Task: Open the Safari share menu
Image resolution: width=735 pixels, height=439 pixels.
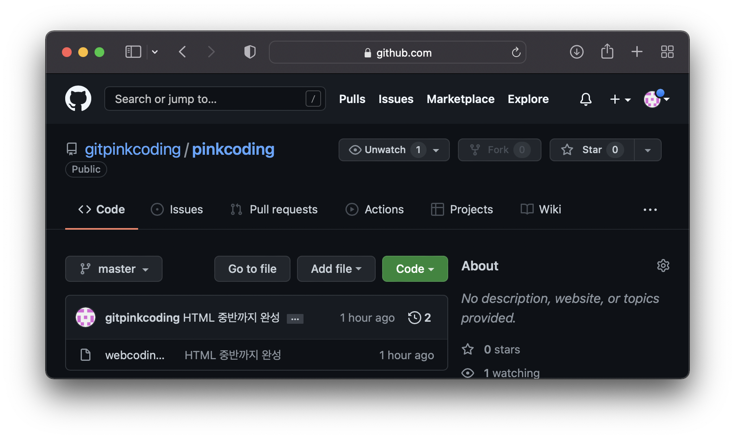Action: (607, 51)
